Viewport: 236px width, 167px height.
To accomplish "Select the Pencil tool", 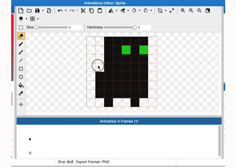I will pyautogui.click(x=21, y=44).
